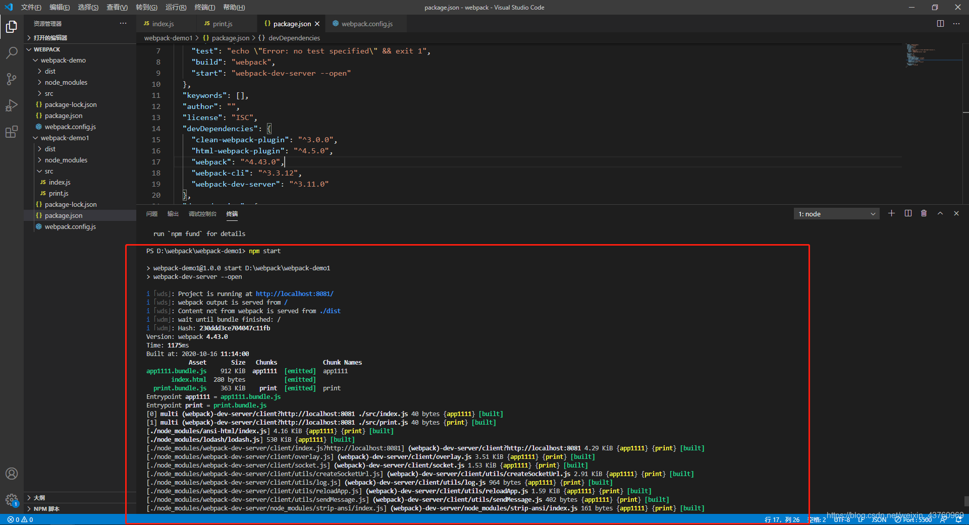Split the terminal panel

pyautogui.click(x=908, y=213)
